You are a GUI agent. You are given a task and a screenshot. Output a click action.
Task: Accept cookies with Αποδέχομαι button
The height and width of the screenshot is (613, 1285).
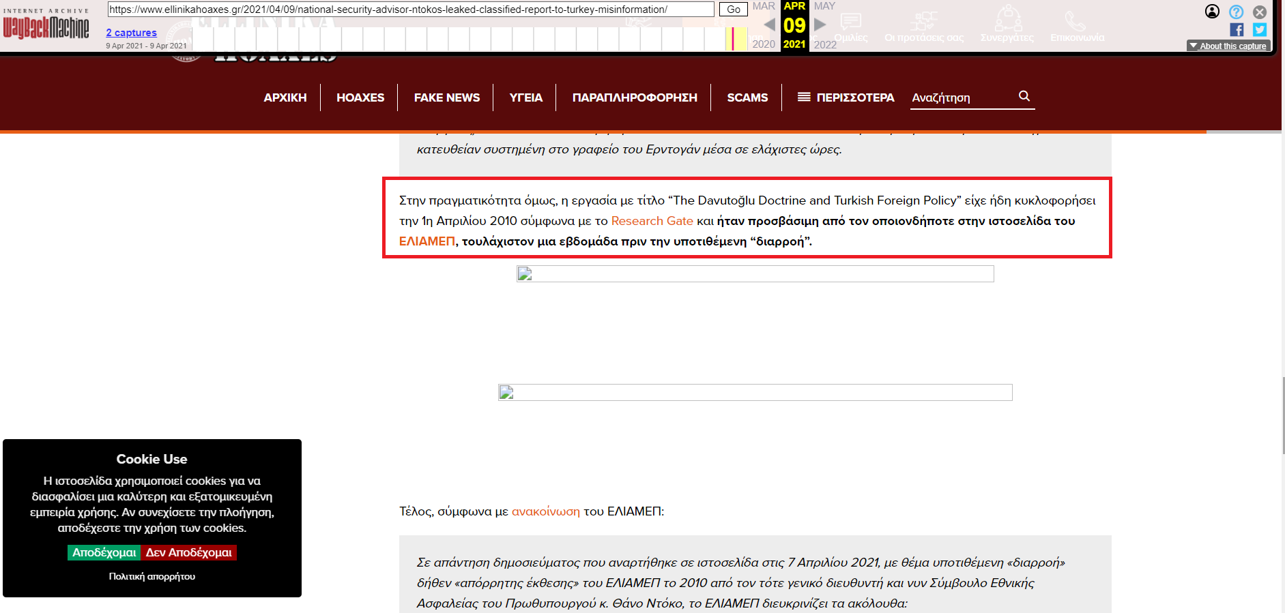coord(104,552)
